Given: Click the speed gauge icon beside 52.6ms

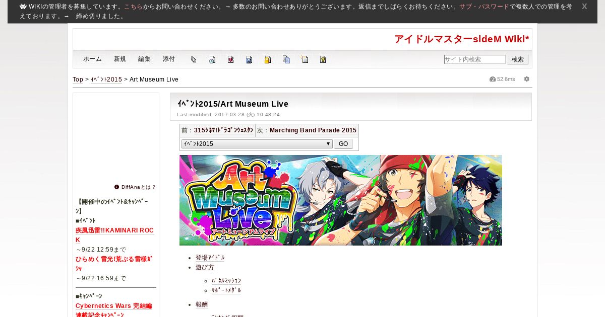Looking at the screenshot, I should coord(493,79).
